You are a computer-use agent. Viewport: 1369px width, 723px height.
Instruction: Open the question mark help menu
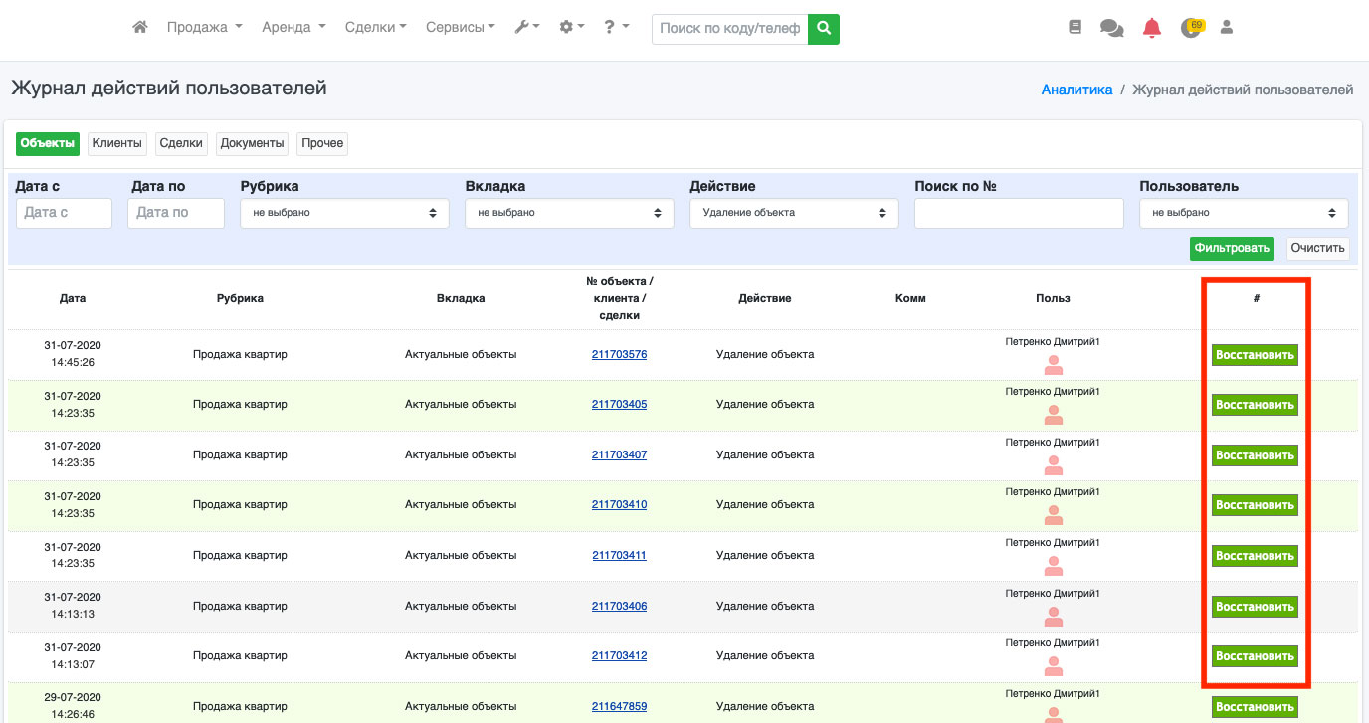tap(616, 28)
